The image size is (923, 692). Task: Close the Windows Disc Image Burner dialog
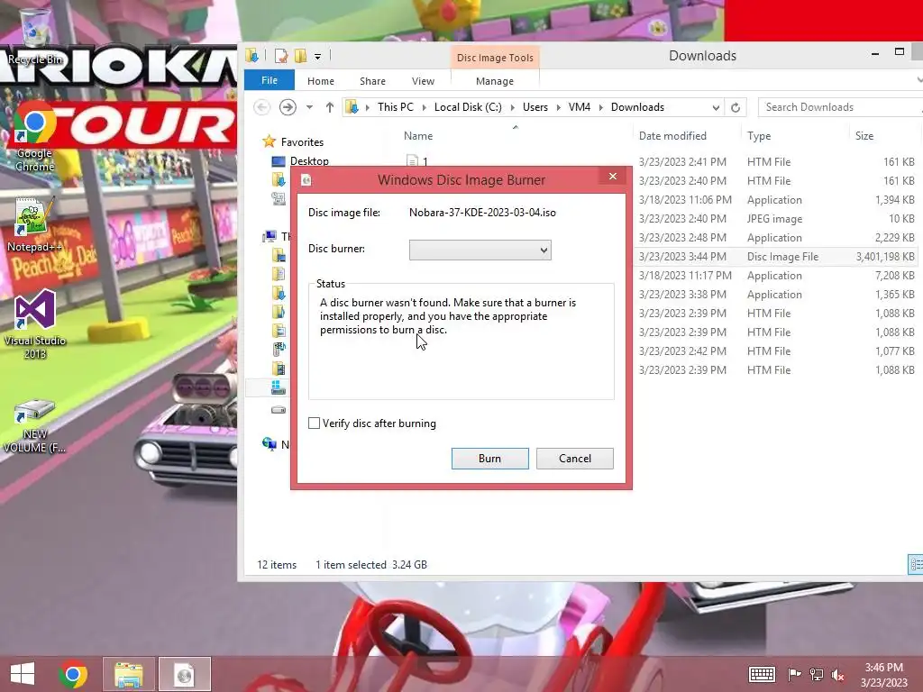[x=613, y=177]
